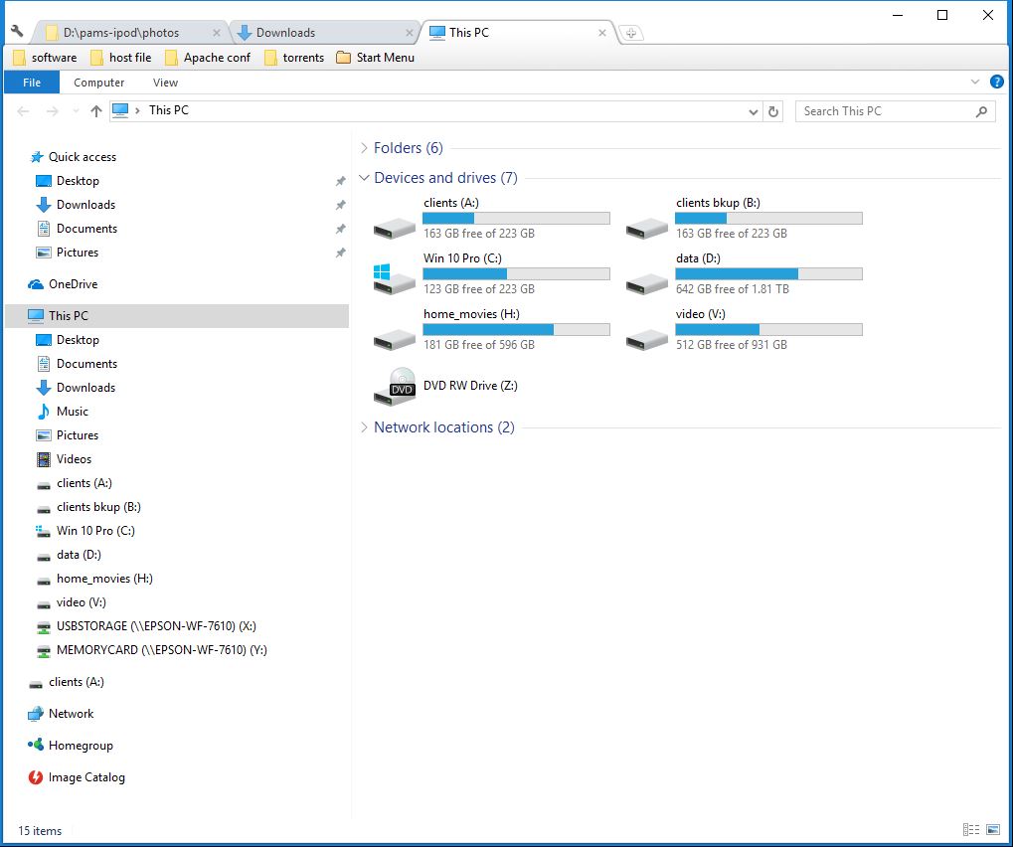Select the DVD RW Drive (Z:) icon
The height and width of the screenshot is (847, 1013).
click(x=395, y=387)
